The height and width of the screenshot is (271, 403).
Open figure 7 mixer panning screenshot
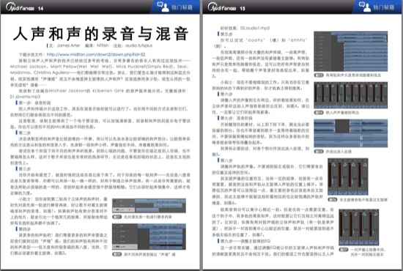point(359,227)
